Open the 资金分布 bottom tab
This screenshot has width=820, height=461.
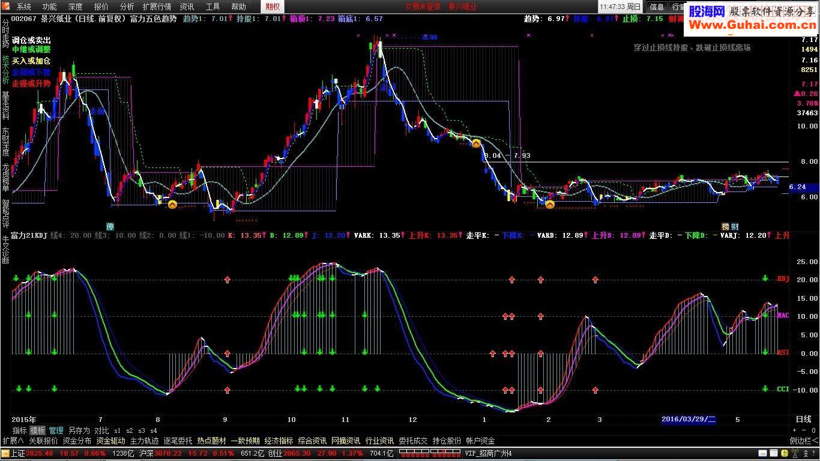tap(77, 441)
